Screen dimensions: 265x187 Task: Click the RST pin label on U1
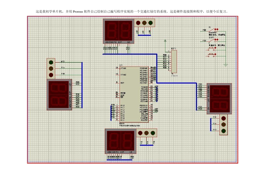122,83
